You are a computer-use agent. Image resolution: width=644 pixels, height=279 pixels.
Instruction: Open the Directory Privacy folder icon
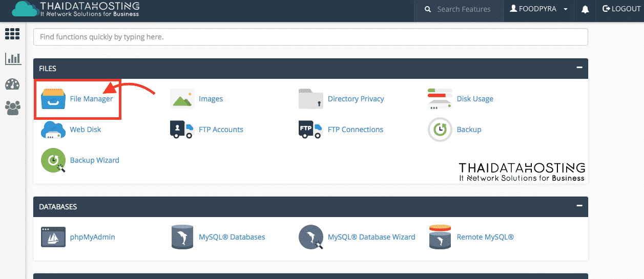tap(311, 99)
